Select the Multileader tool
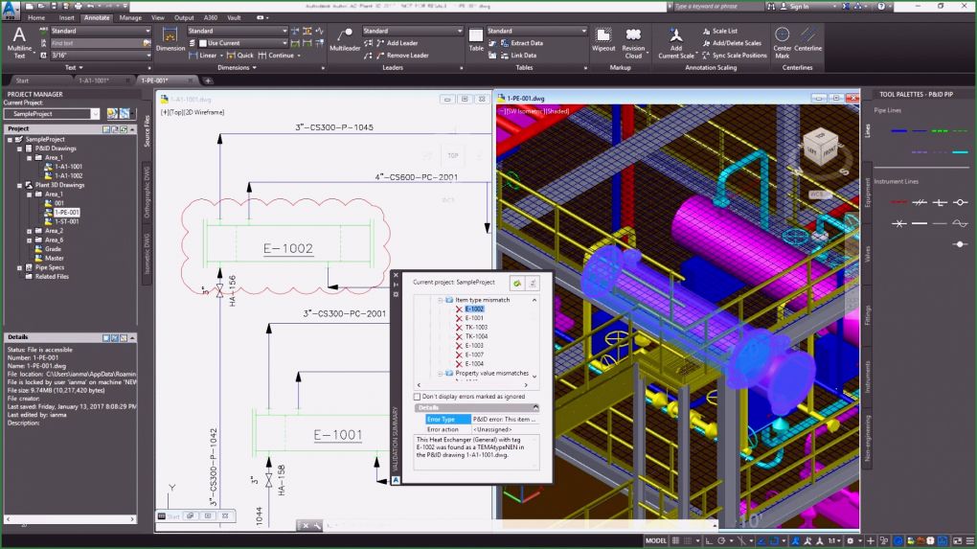The width and height of the screenshot is (977, 549). pos(345,39)
